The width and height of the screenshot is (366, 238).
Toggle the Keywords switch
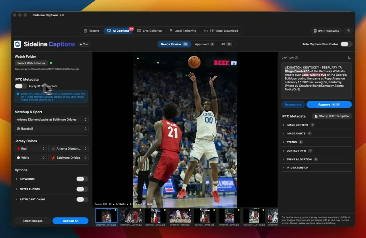coord(82,179)
